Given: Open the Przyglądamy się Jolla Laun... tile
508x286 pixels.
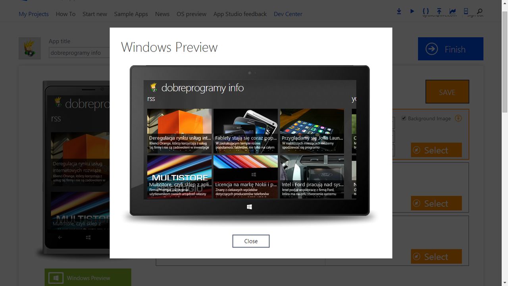Looking at the screenshot, I should click(x=312, y=131).
